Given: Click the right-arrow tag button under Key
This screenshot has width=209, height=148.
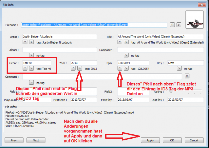Looking at the screenshot, I should click(179, 68).
